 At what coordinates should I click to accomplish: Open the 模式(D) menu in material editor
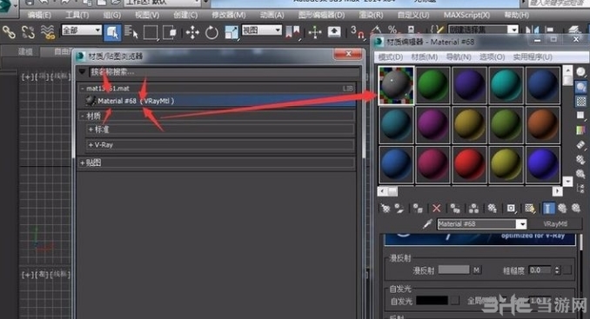pos(391,57)
